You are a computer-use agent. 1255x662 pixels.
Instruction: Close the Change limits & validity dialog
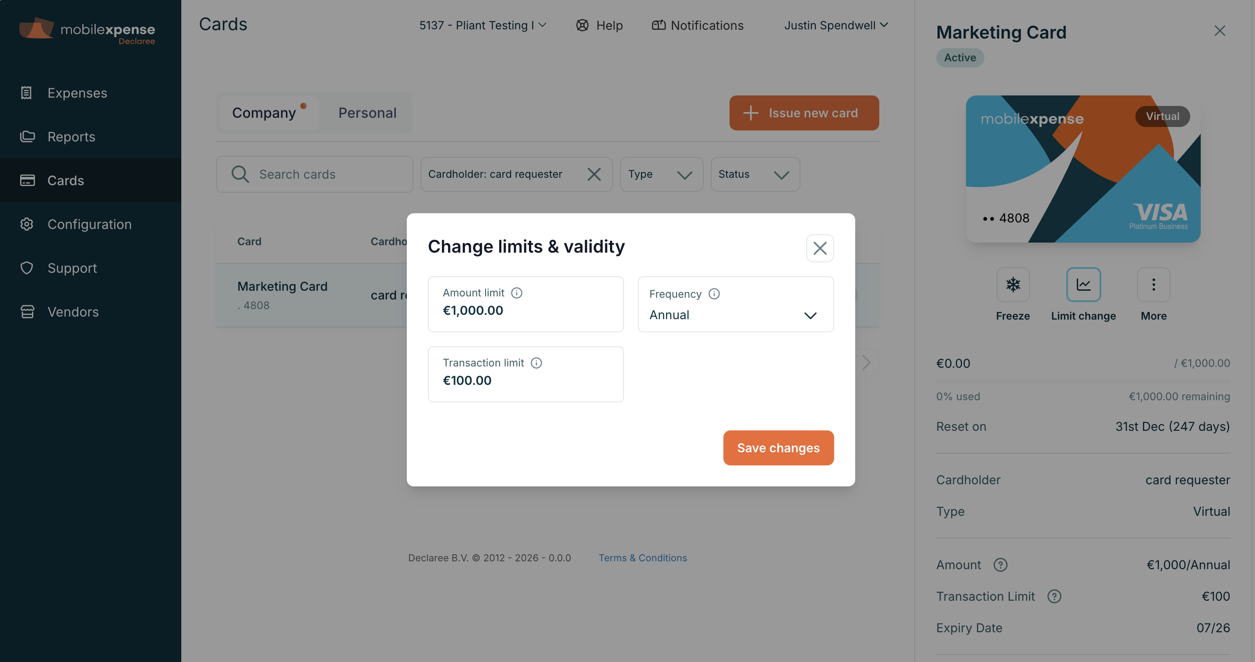click(820, 248)
